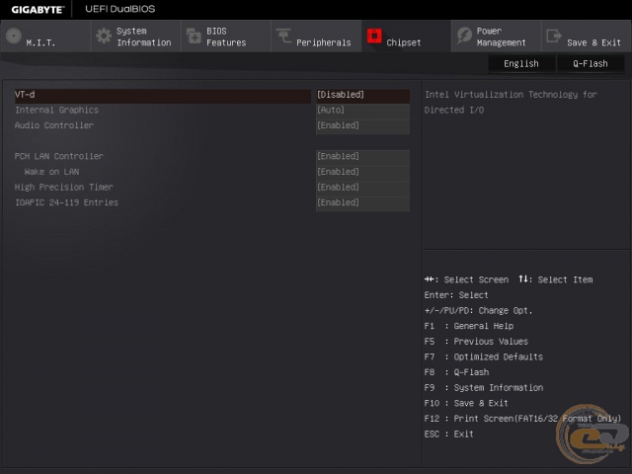Open Audio Controller Enabled value
This screenshot has width=632, height=474.
[x=362, y=125]
